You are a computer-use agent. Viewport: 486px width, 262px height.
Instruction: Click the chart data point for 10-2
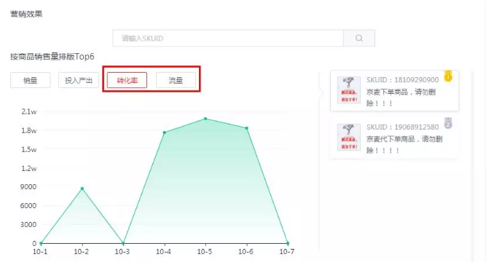point(82,188)
